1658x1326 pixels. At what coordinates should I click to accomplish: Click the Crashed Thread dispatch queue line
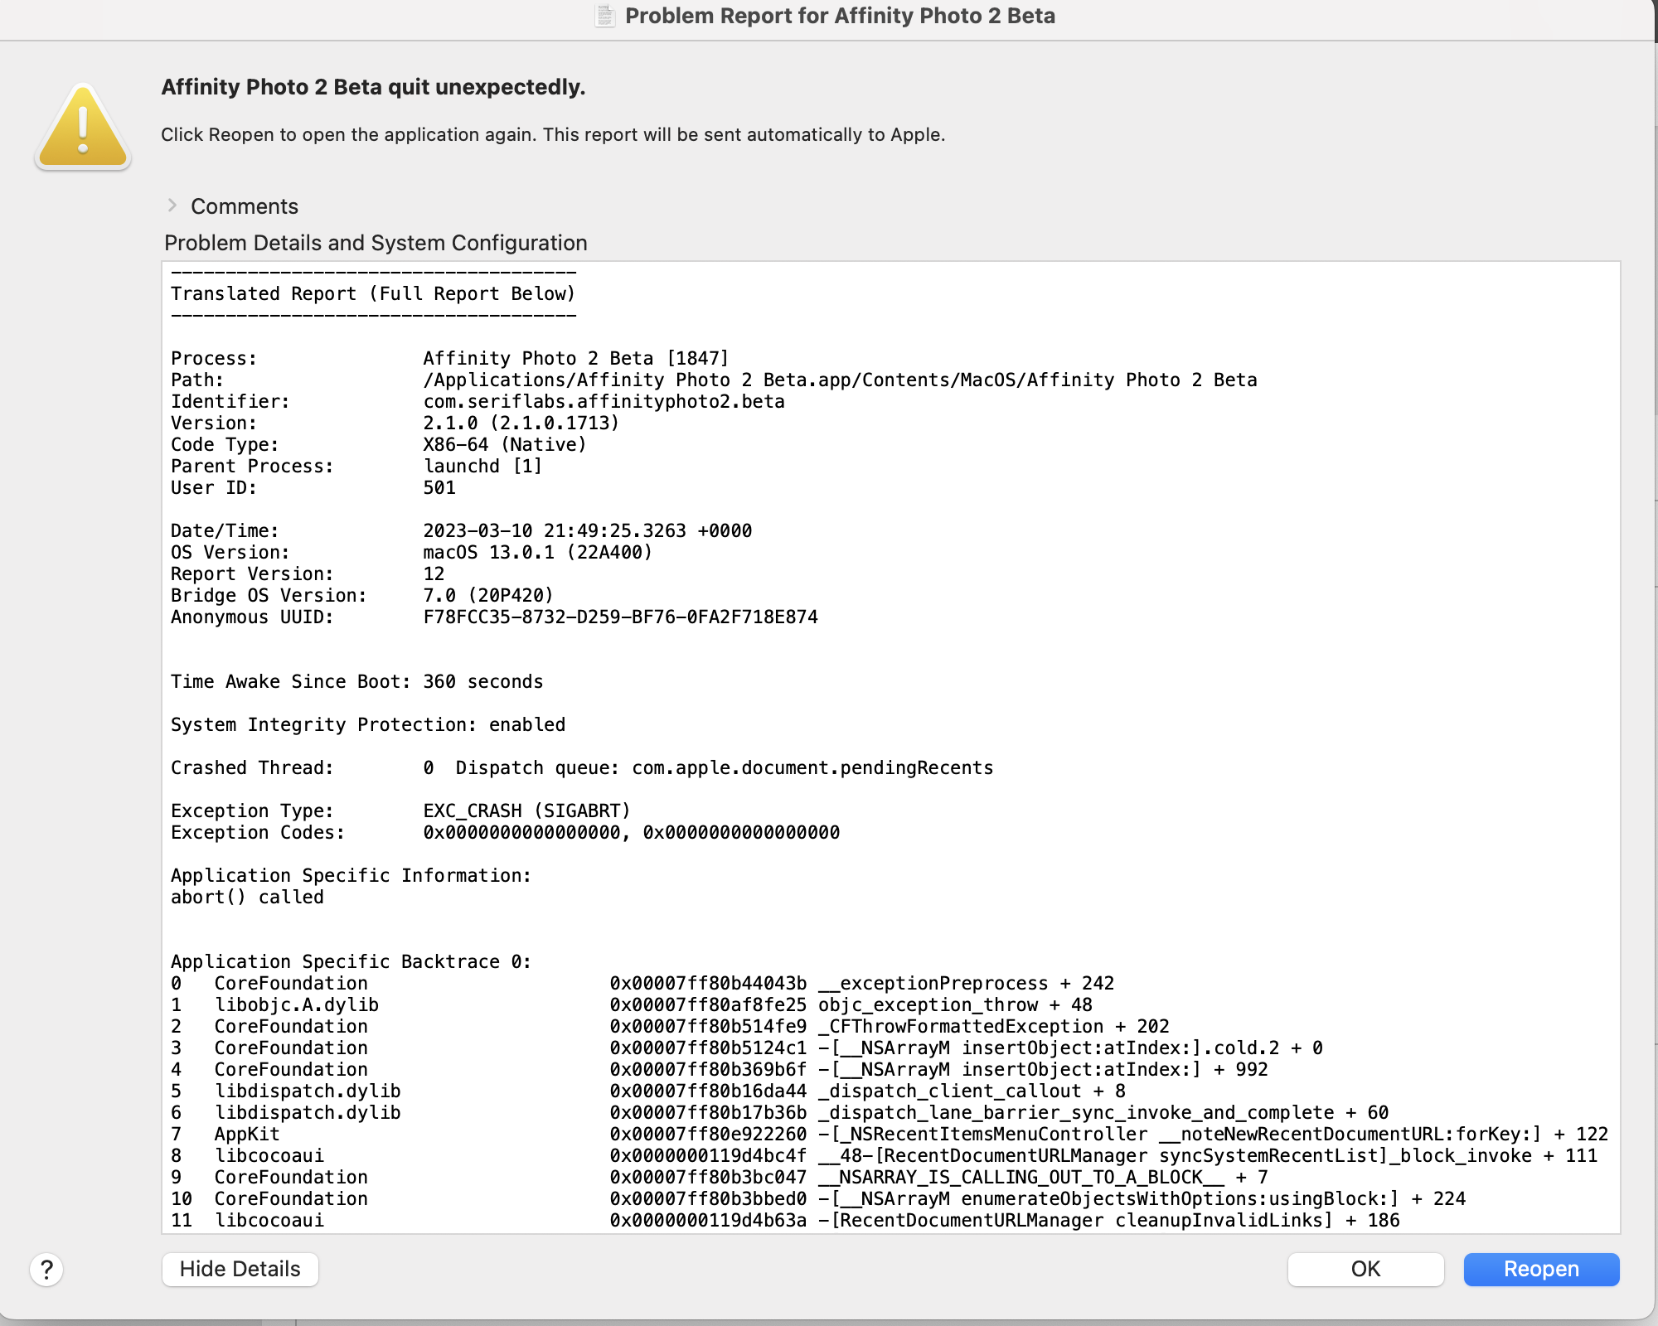point(724,767)
